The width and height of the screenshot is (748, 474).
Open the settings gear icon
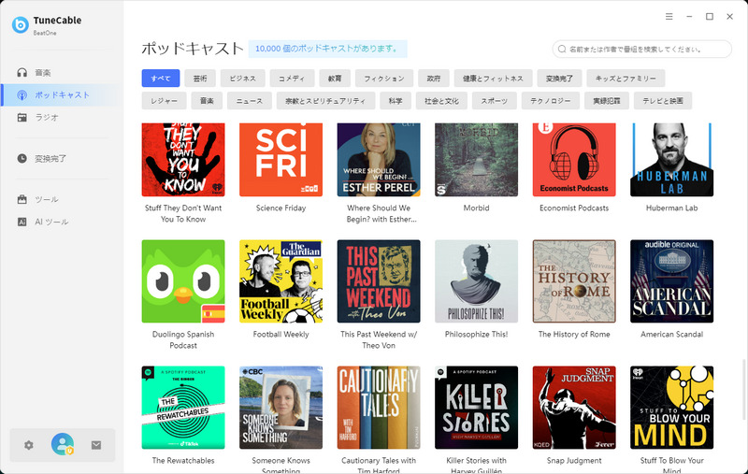click(x=29, y=445)
